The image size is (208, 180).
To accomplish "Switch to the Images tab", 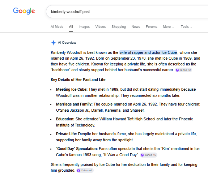I will pos(84,27).
